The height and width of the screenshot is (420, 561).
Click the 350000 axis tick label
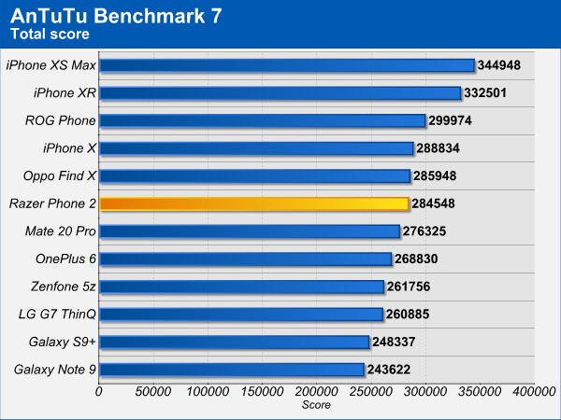[480, 391]
